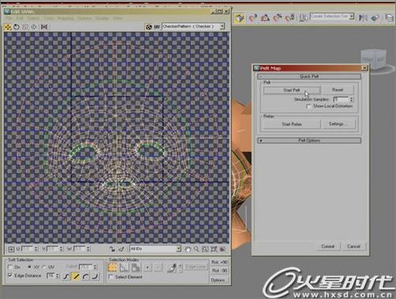
Task: Click the Rot. +90 button
Action: click(x=219, y=262)
